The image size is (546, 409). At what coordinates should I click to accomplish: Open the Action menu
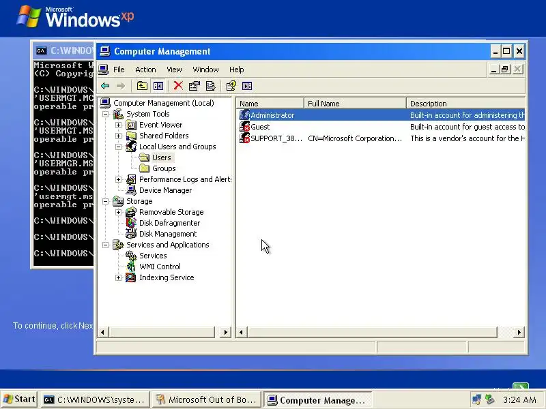coord(145,70)
